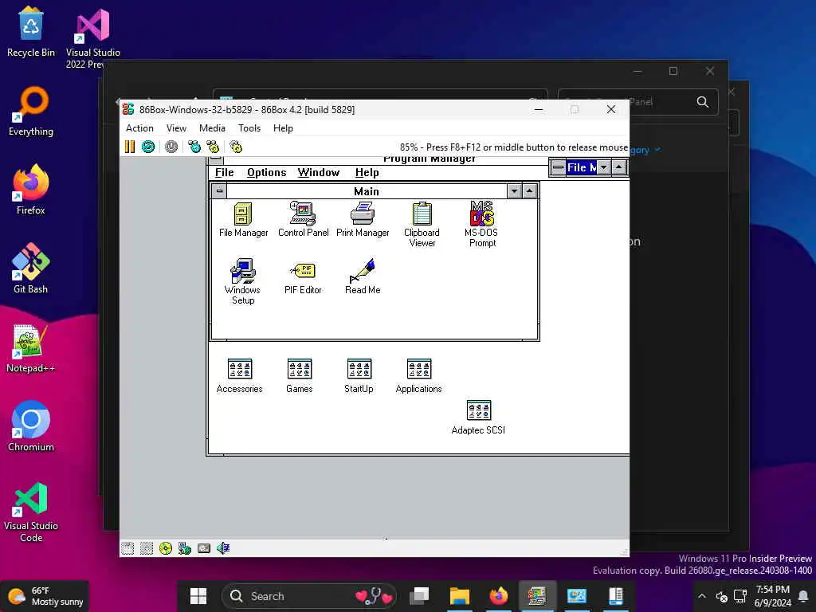Click the CD-ROM status bar icon
Viewport: 816px width, 612px height.
[x=166, y=548]
